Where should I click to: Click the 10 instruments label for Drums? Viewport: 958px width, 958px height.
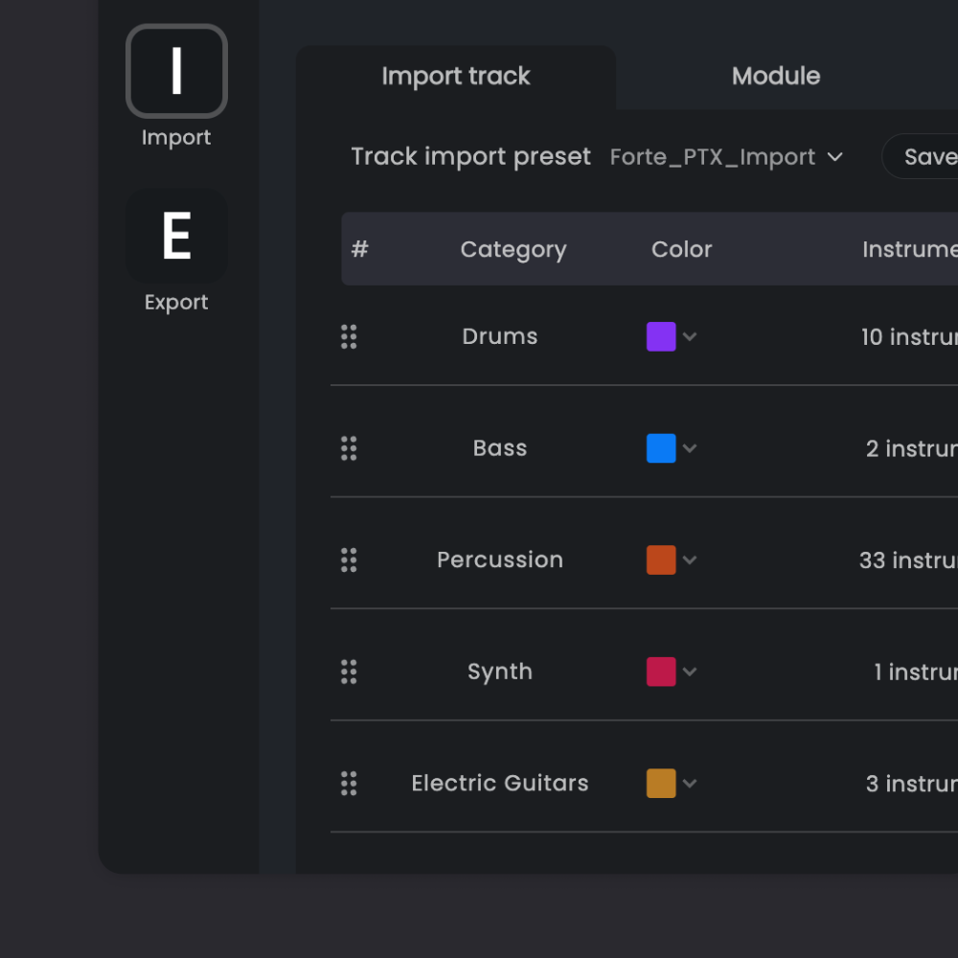pos(908,336)
